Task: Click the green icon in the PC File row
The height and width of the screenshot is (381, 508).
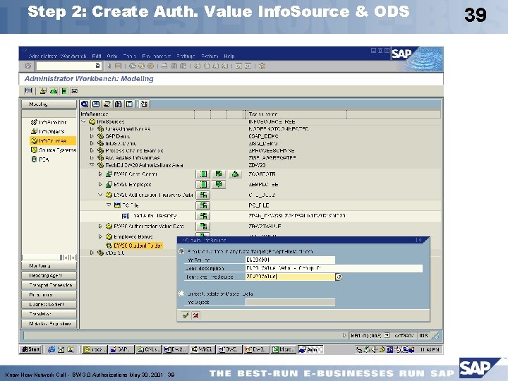Action: pyautogui.click(x=202, y=205)
